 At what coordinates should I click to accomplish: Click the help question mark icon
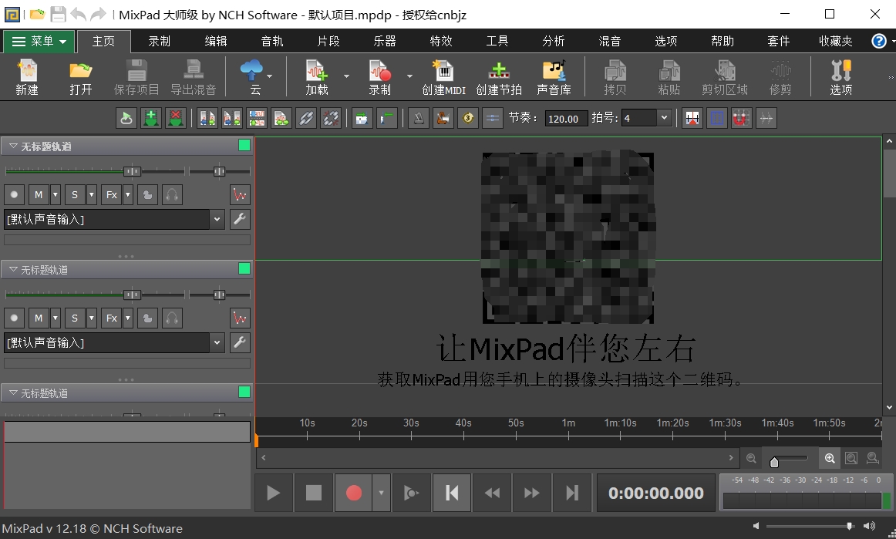[879, 41]
